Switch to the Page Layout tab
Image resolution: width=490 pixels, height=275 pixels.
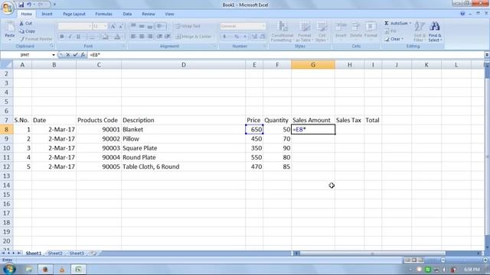(74, 14)
